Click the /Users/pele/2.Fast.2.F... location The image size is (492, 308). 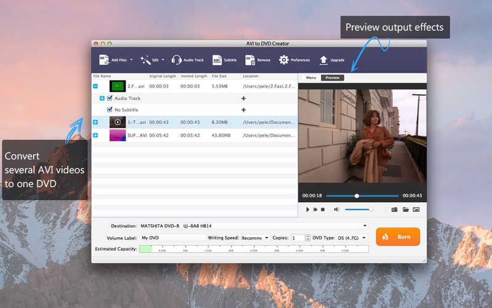(269, 86)
